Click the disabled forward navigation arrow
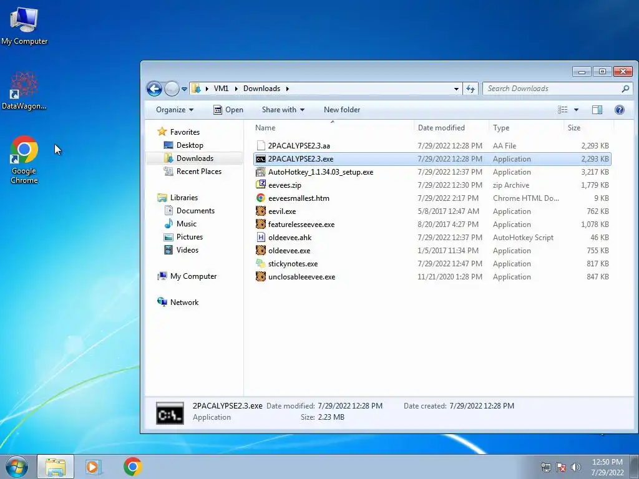Viewport: 639px width, 479px height. click(172, 89)
